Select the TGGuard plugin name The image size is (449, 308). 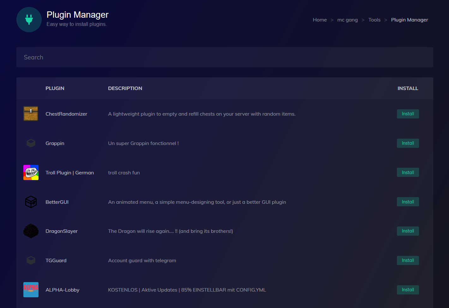tap(56, 261)
